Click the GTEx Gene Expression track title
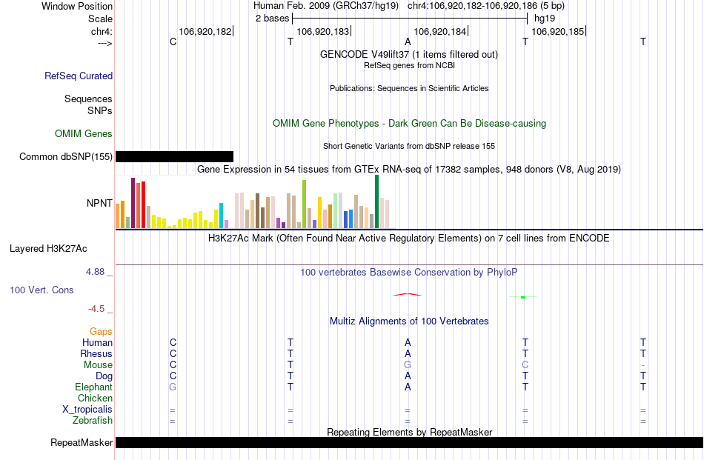Image resolution: width=704 pixels, height=460 pixels. click(409, 169)
